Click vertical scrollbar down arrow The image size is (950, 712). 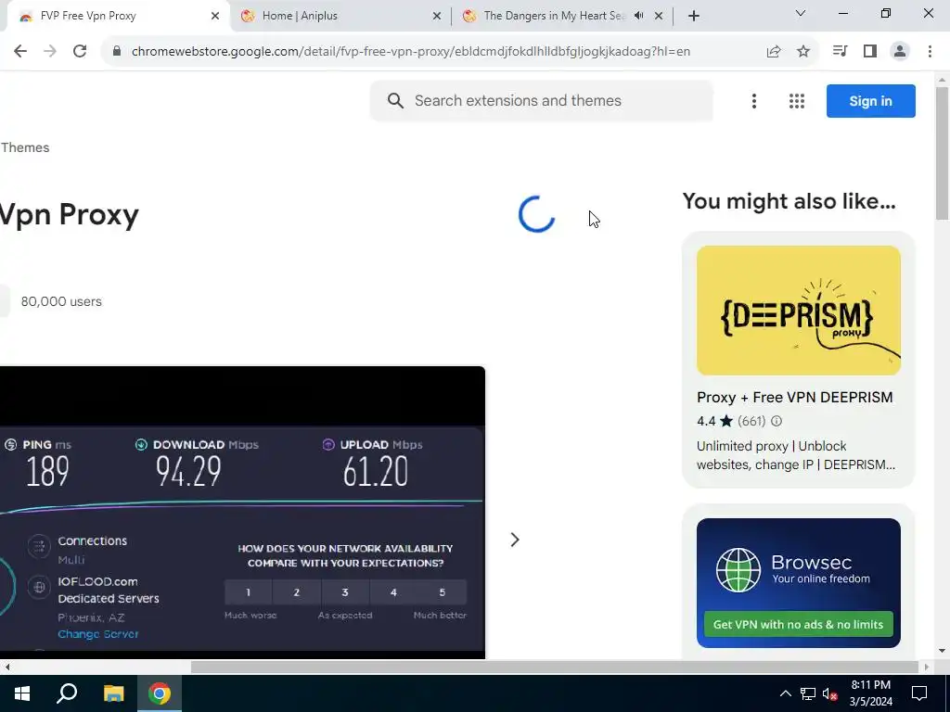point(943,652)
